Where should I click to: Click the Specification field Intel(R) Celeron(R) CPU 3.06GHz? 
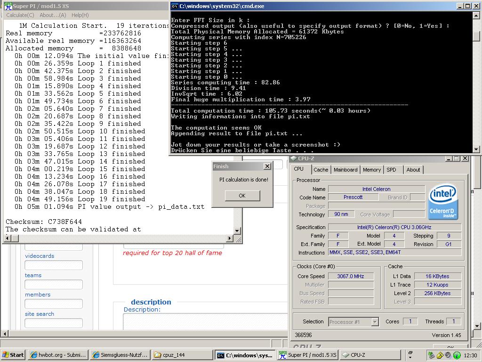(394, 228)
